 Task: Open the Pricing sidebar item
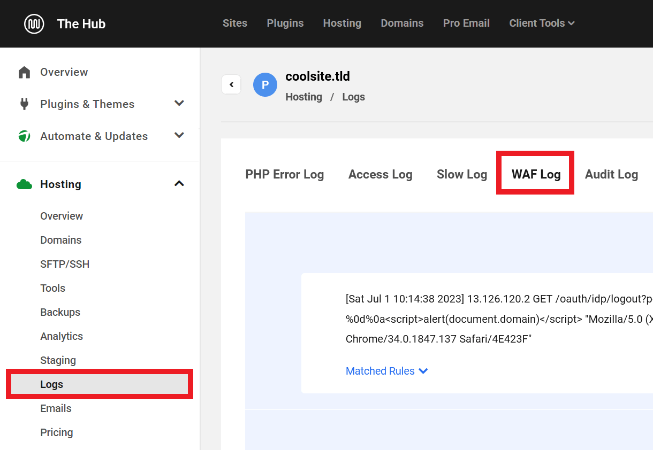coord(56,432)
